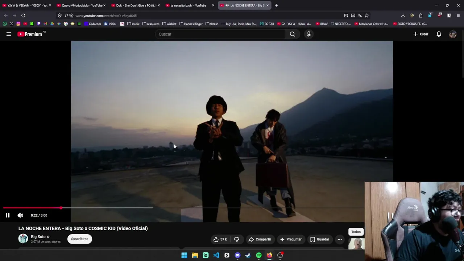The height and width of the screenshot is (261, 464).
Task: Click the Compartir share button
Action: [260, 239]
